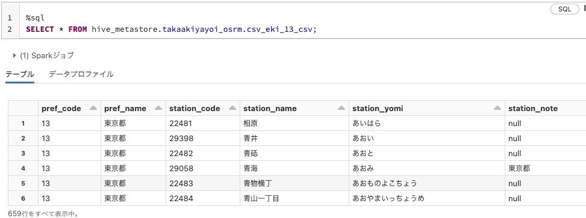The image size is (586, 218).
Task: Select row number 1 cell
Action: pyautogui.click(x=23, y=123)
